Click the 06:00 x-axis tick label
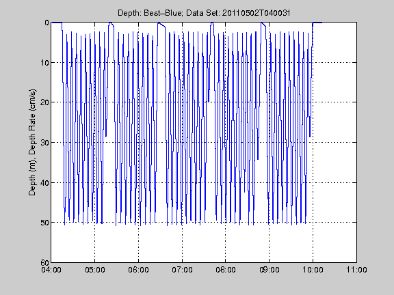This screenshot has height=295, width=394. click(x=138, y=270)
